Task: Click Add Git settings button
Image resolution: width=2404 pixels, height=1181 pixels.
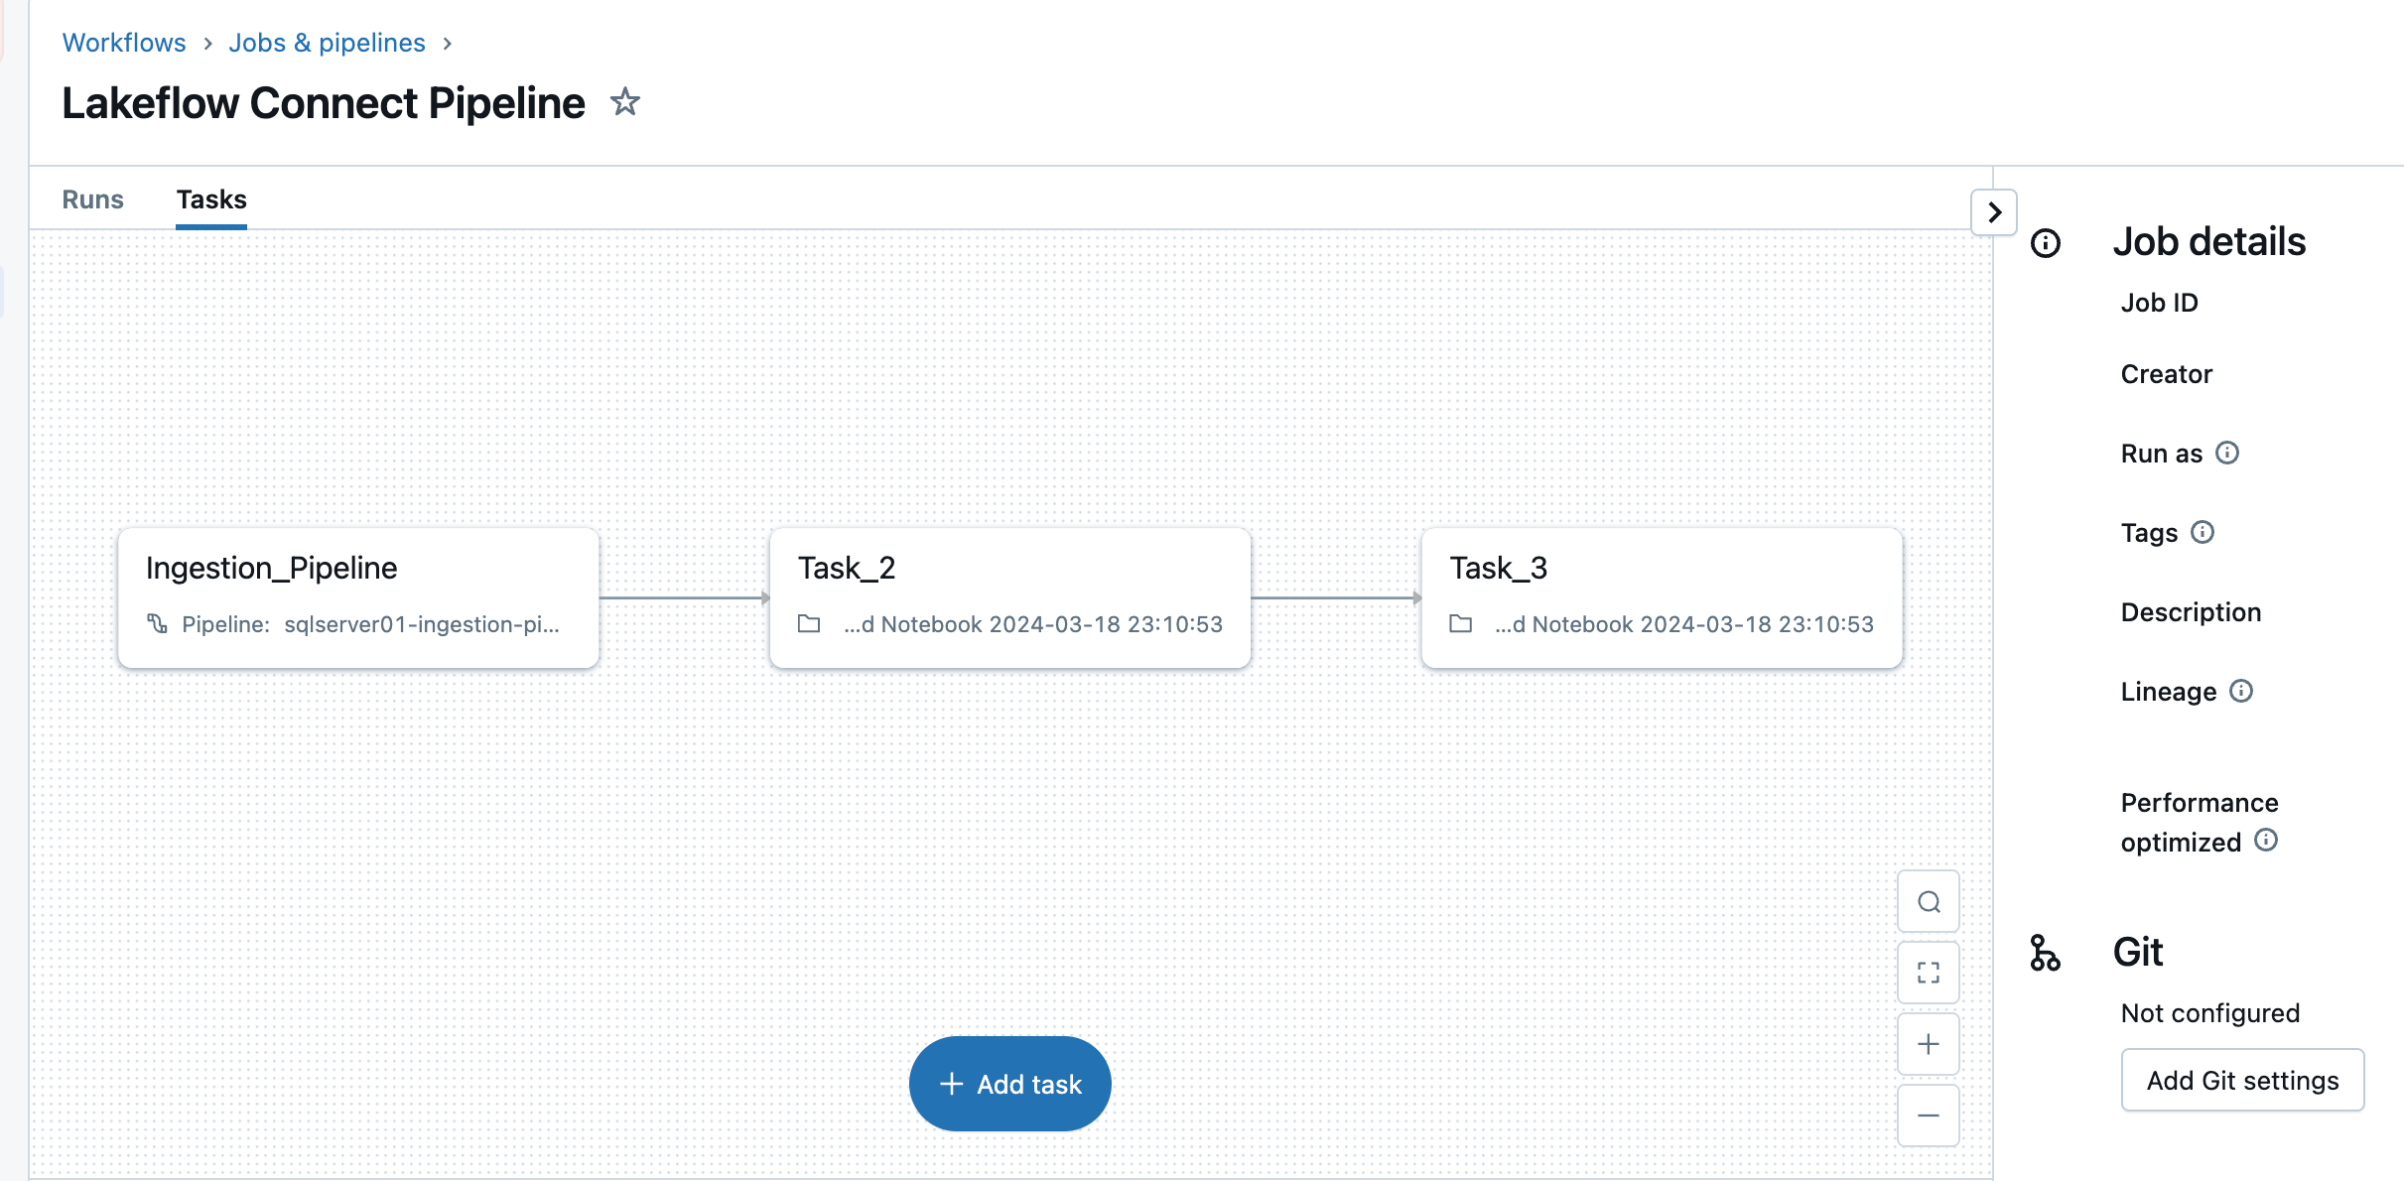Action: pyautogui.click(x=2242, y=1080)
